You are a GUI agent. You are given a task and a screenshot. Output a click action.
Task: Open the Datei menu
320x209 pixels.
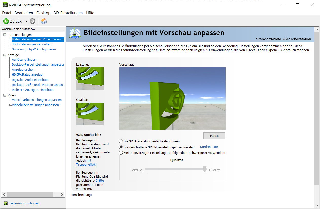click(7, 13)
